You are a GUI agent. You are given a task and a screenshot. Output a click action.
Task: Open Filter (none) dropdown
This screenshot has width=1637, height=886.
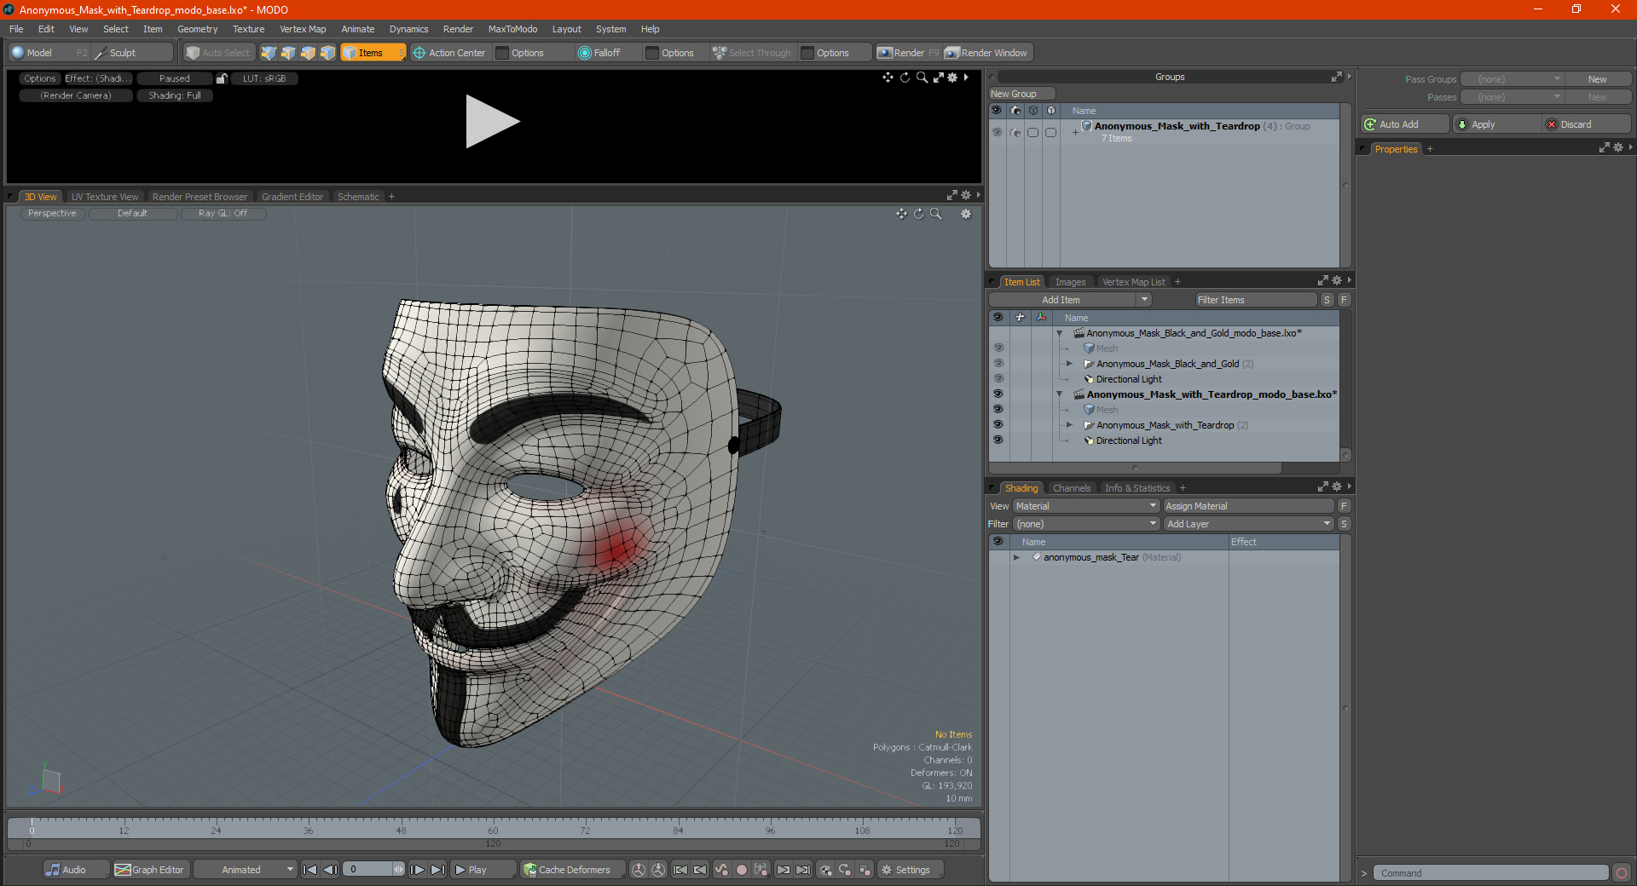(x=1086, y=524)
